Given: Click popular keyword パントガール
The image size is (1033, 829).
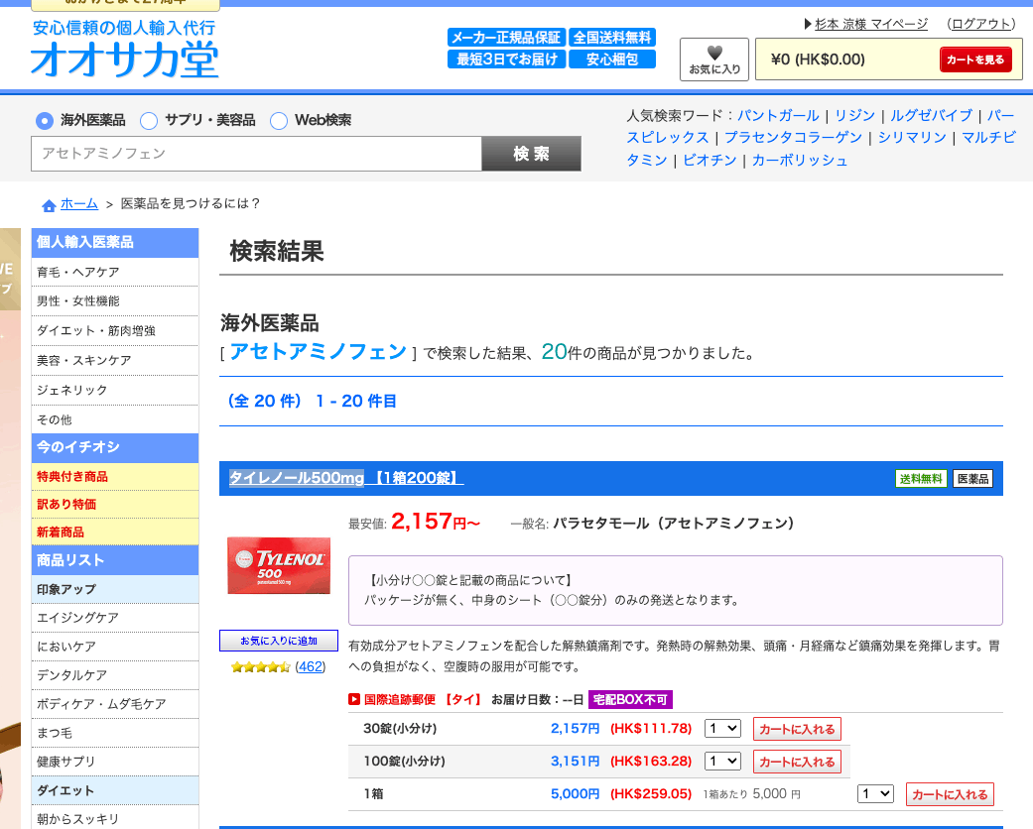Looking at the screenshot, I should [x=778, y=116].
